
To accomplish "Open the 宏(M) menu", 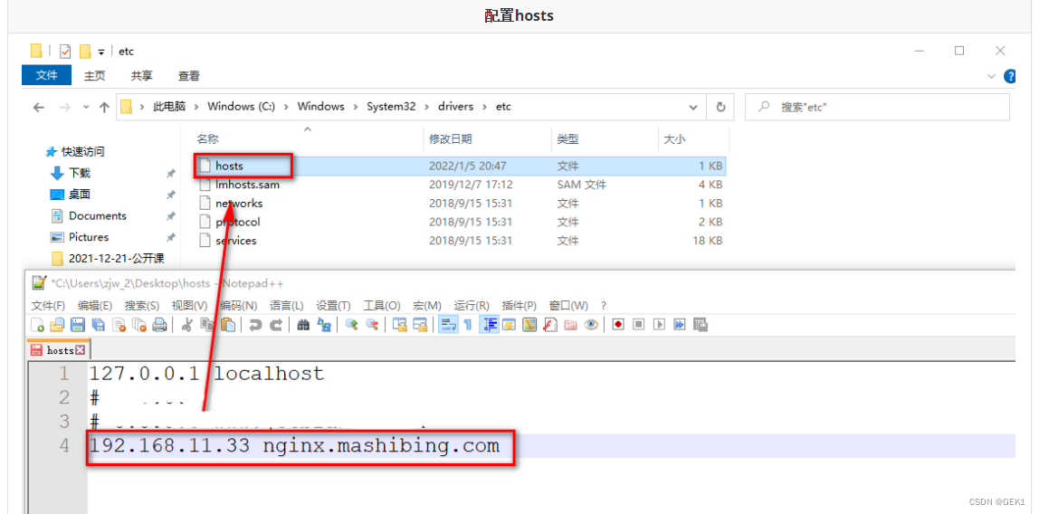I will click(427, 305).
